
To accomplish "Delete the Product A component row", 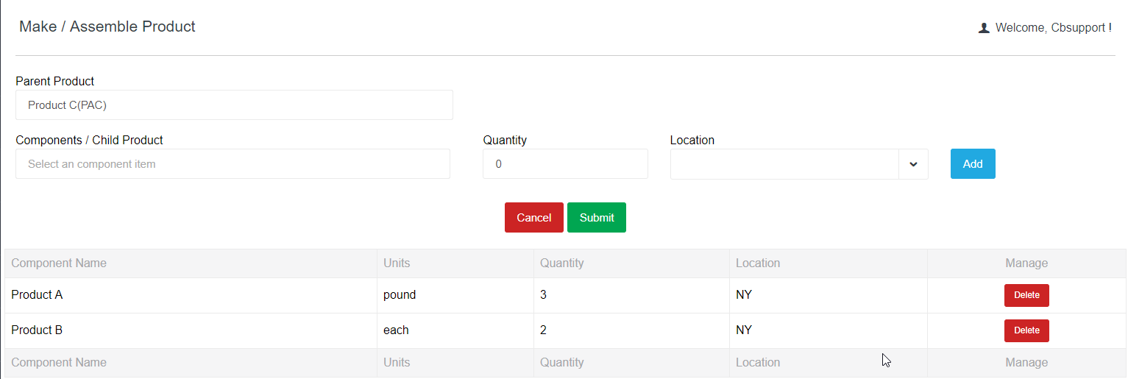I will tap(1026, 295).
